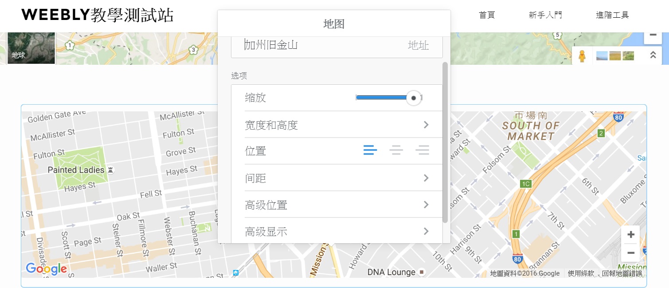Click the 地图 panel title
This screenshot has height=288, width=669.
click(334, 24)
